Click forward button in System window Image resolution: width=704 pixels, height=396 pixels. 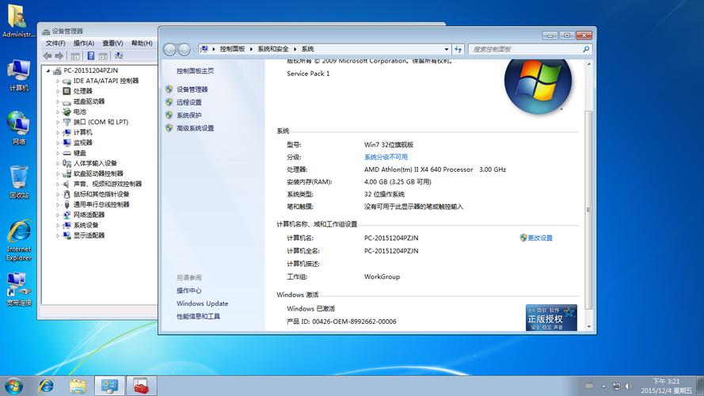(x=184, y=49)
